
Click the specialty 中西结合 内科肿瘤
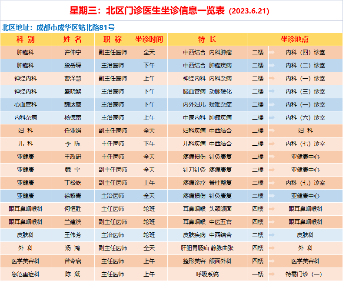pyautogui.click(x=207, y=52)
